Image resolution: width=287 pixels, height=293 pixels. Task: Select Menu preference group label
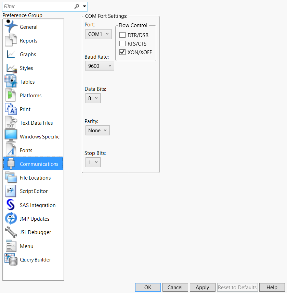(x=26, y=246)
